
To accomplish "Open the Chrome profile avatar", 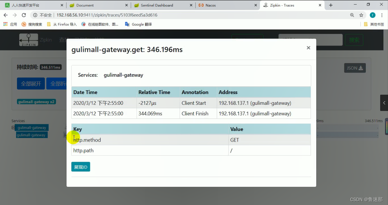I will click(x=373, y=15).
